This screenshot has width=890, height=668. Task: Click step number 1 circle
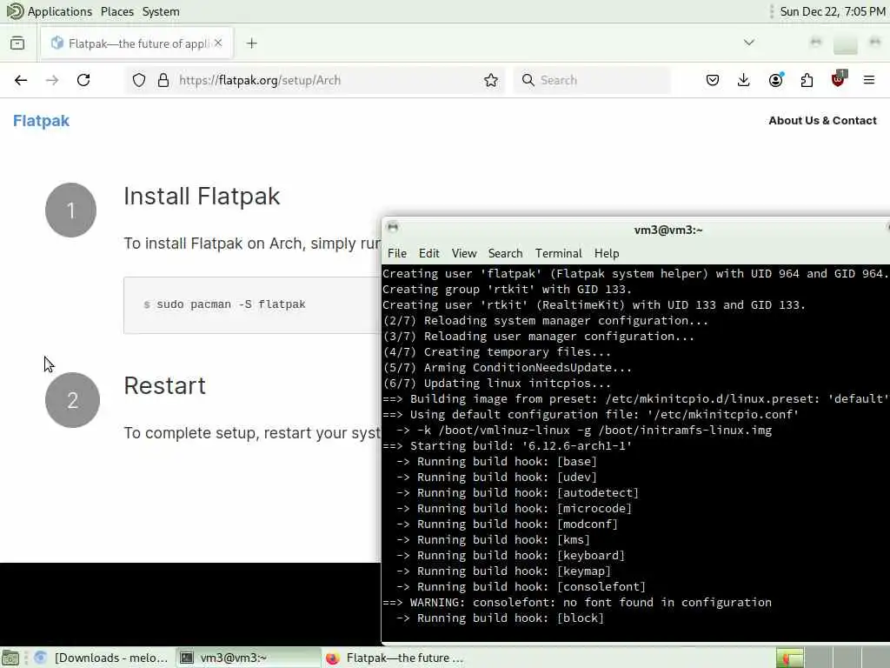pyautogui.click(x=71, y=210)
